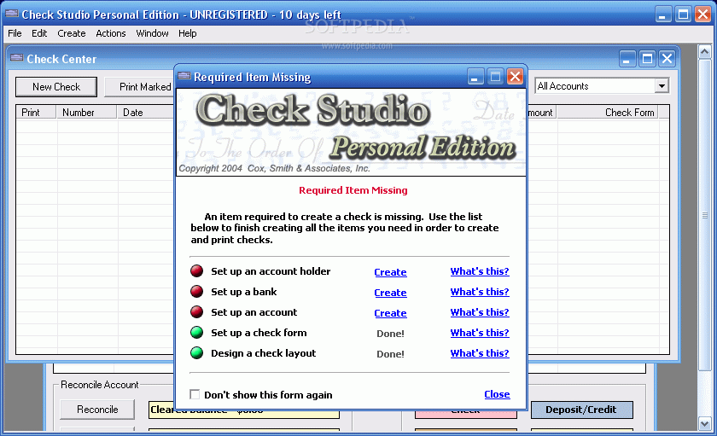The image size is (717, 436).
Task: Click red 'Required Item Missing' heading
Action: click(353, 190)
